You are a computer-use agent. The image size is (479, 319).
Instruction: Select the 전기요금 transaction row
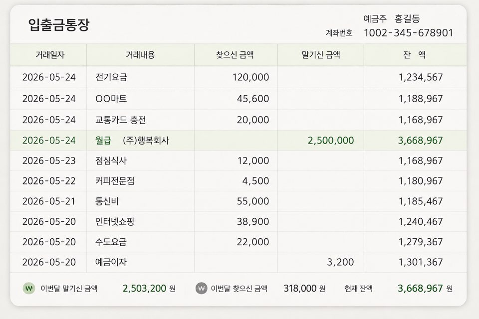point(239,77)
